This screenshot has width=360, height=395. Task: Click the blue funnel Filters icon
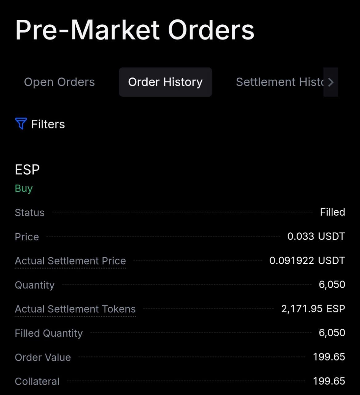click(21, 124)
